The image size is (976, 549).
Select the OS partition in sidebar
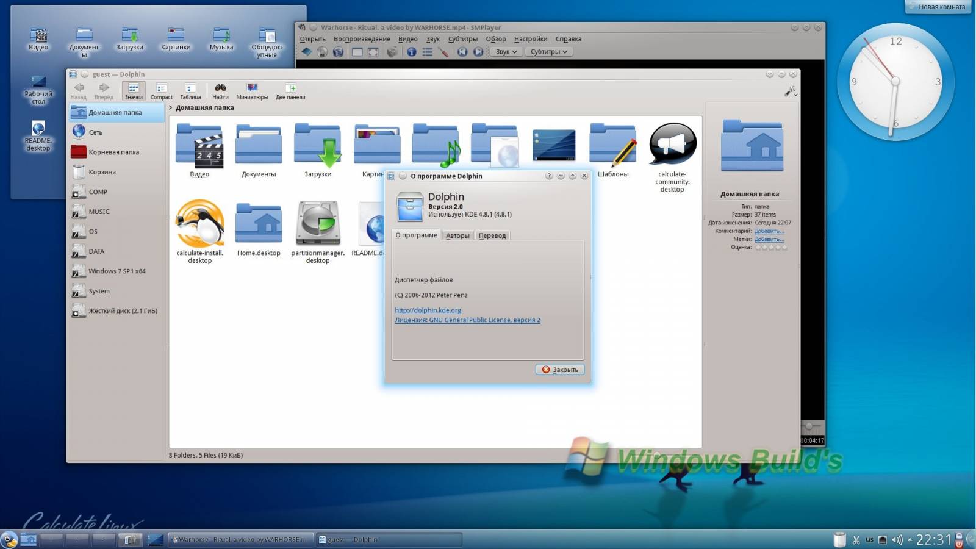click(117, 231)
